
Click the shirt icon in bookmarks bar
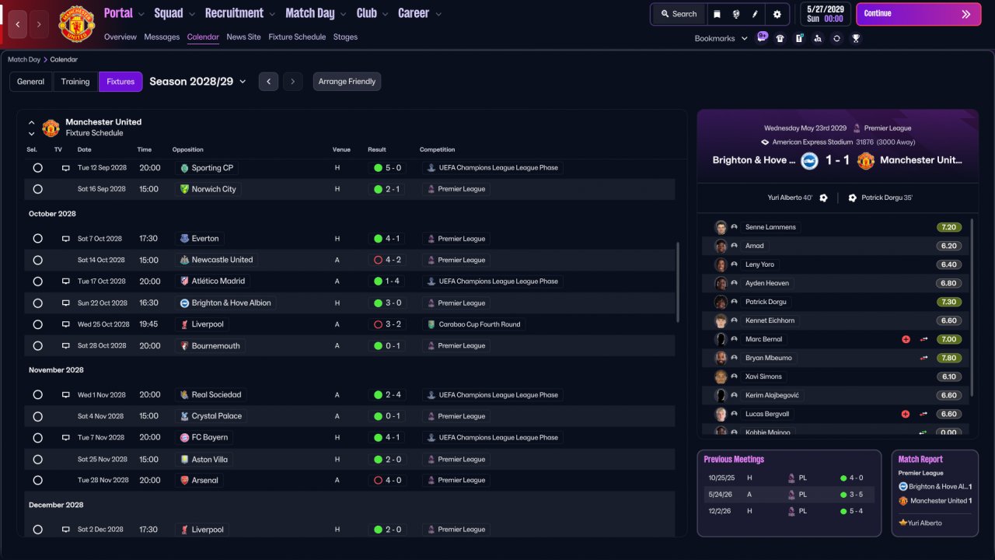780,38
